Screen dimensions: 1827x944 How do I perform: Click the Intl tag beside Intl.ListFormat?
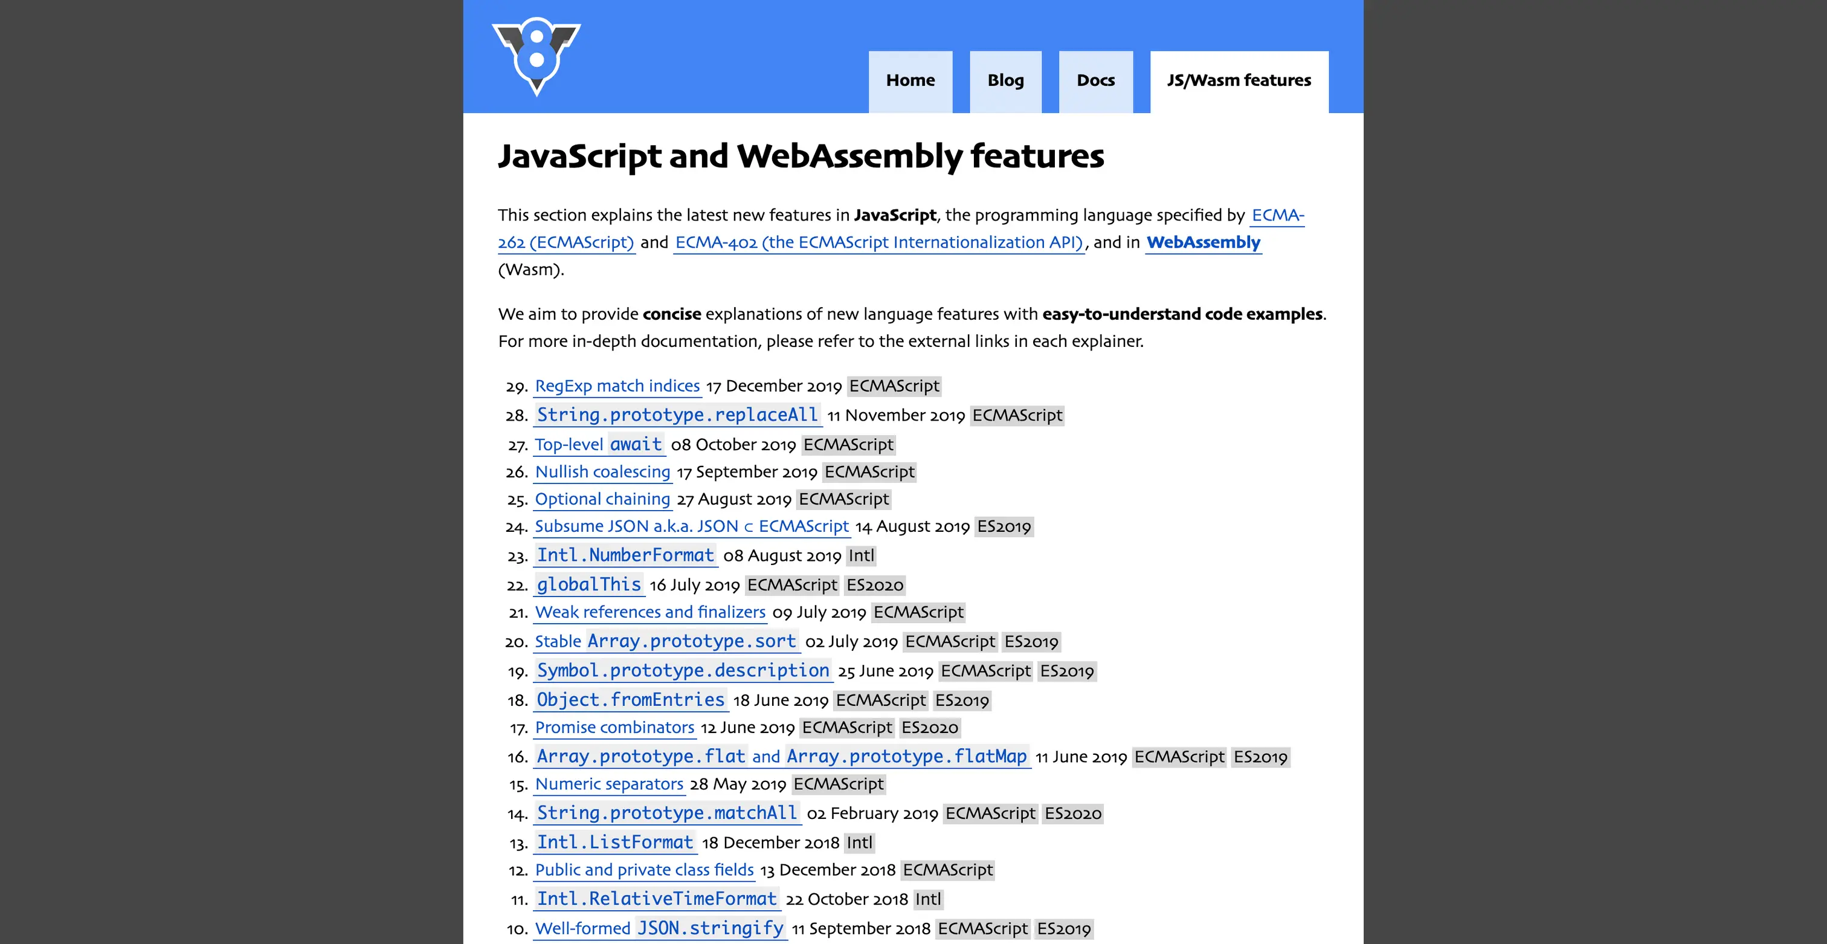(x=859, y=842)
